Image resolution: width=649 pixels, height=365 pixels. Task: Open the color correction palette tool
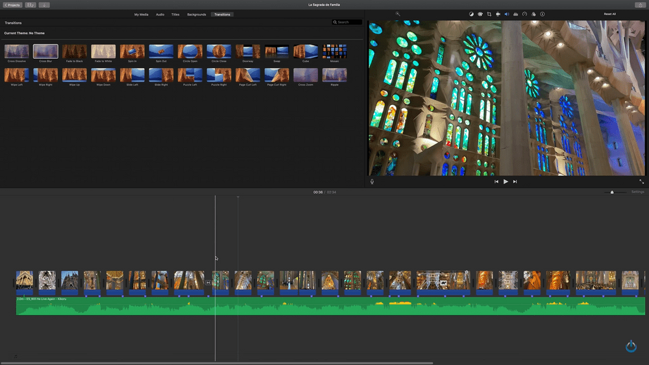tap(480, 14)
